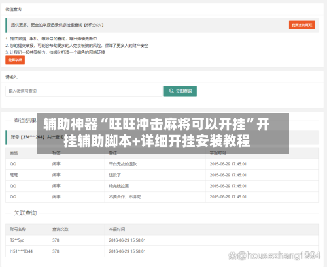Click the account name T2**5yc
This screenshot has width=327, height=267.
17,240
